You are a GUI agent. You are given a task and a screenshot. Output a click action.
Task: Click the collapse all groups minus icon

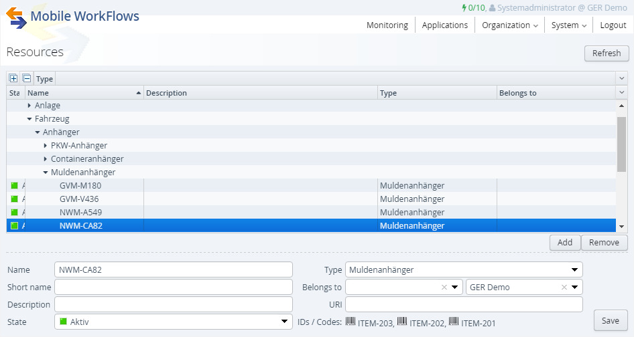(26, 78)
